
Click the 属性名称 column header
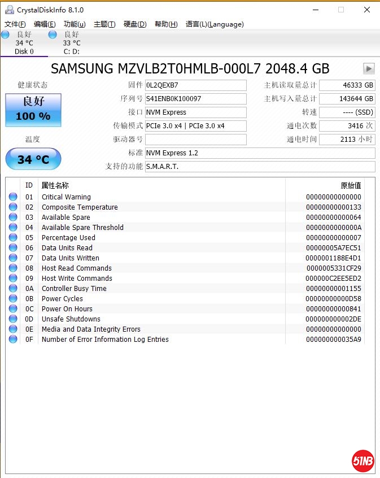55,185
